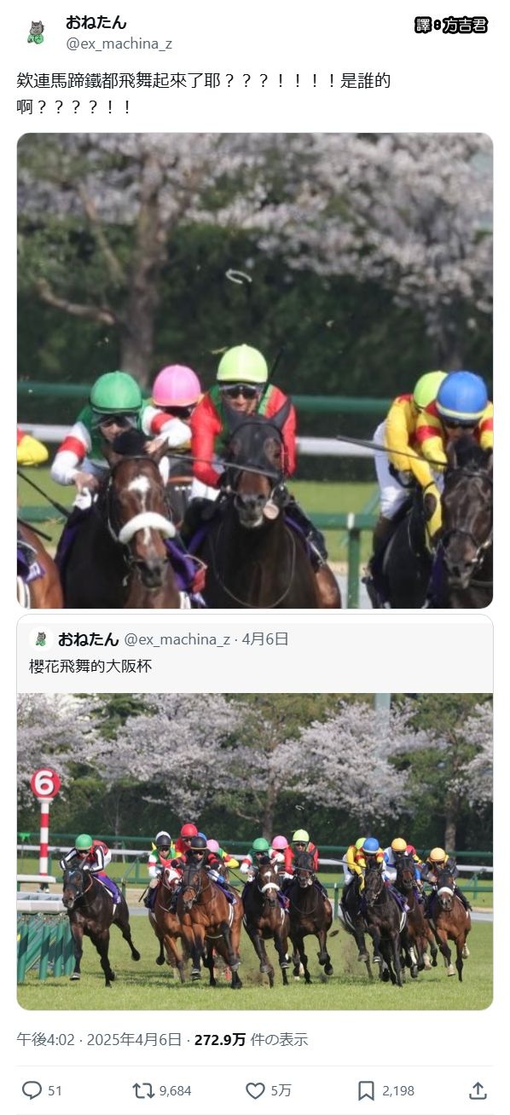Bookmark the post using the bookmark icon

click(x=366, y=1090)
